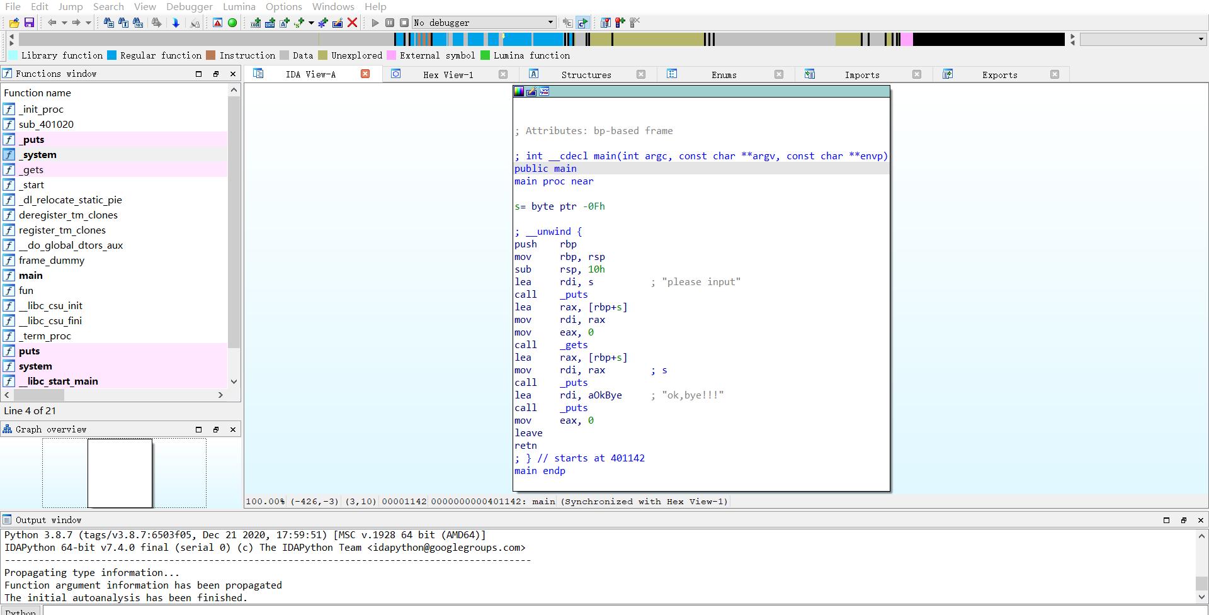Click the make code toolbar icon

[256, 23]
